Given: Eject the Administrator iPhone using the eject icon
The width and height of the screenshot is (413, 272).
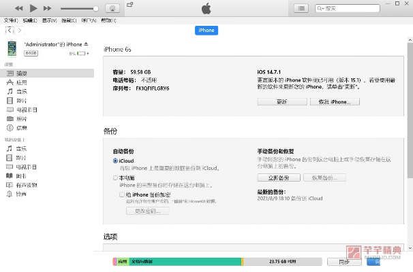Looking at the screenshot, I should coord(86,44).
